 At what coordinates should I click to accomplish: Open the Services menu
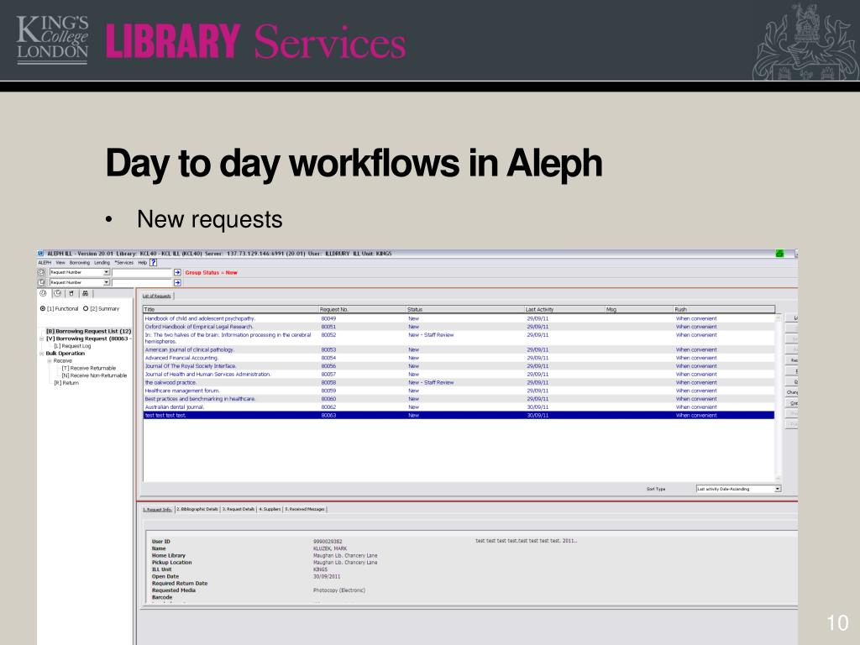pos(124,263)
